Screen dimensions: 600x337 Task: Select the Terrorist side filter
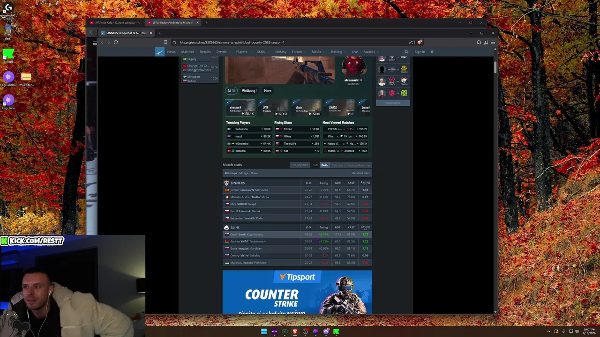[337, 165]
